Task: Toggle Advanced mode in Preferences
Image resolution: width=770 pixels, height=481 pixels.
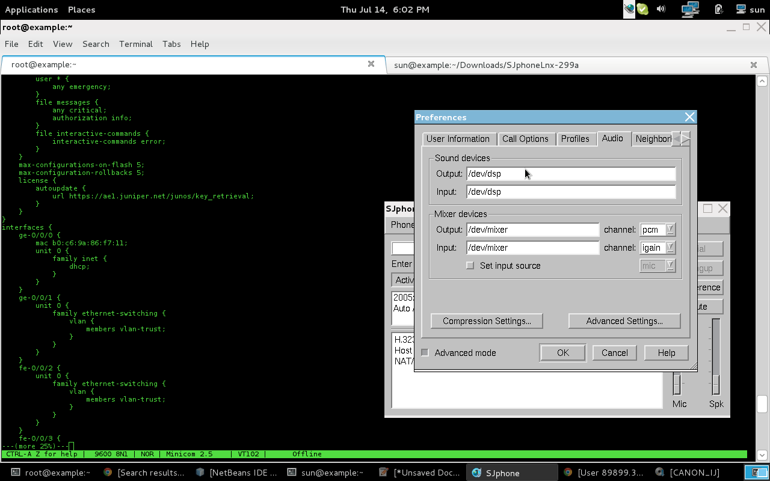Action: click(x=425, y=353)
